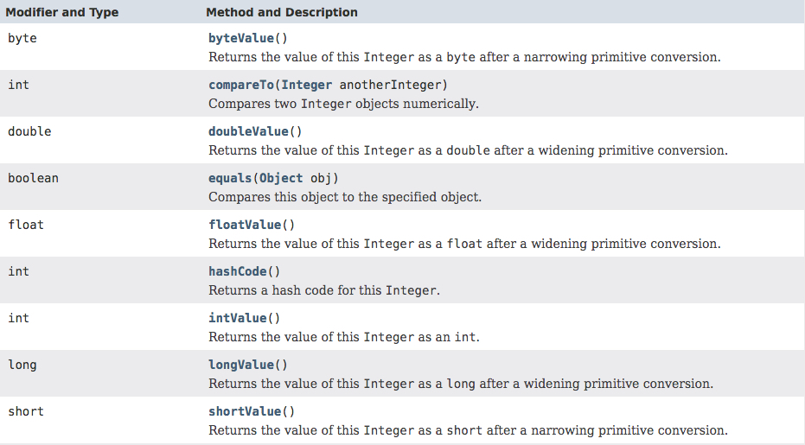
Task: Open the intValue method link
Action: coord(238,318)
